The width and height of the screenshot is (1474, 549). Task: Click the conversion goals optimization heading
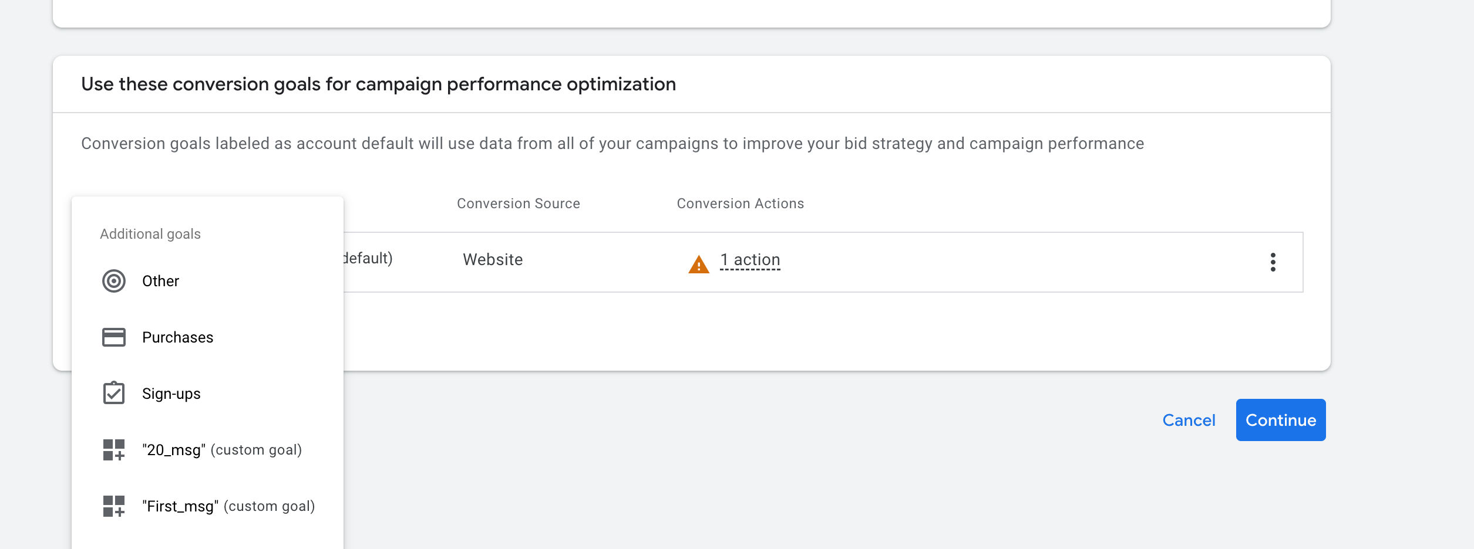point(378,84)
